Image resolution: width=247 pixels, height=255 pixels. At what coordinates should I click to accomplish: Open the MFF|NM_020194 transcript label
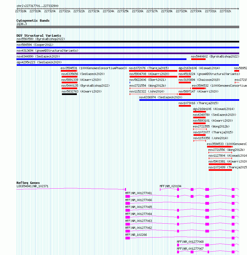click(170, 187)
